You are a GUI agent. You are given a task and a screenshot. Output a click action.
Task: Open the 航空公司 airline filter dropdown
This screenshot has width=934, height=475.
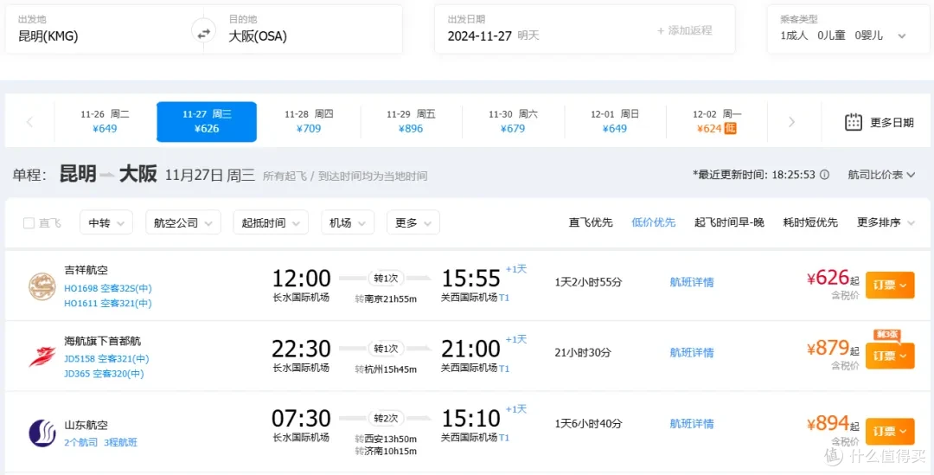tap(182, 223)
